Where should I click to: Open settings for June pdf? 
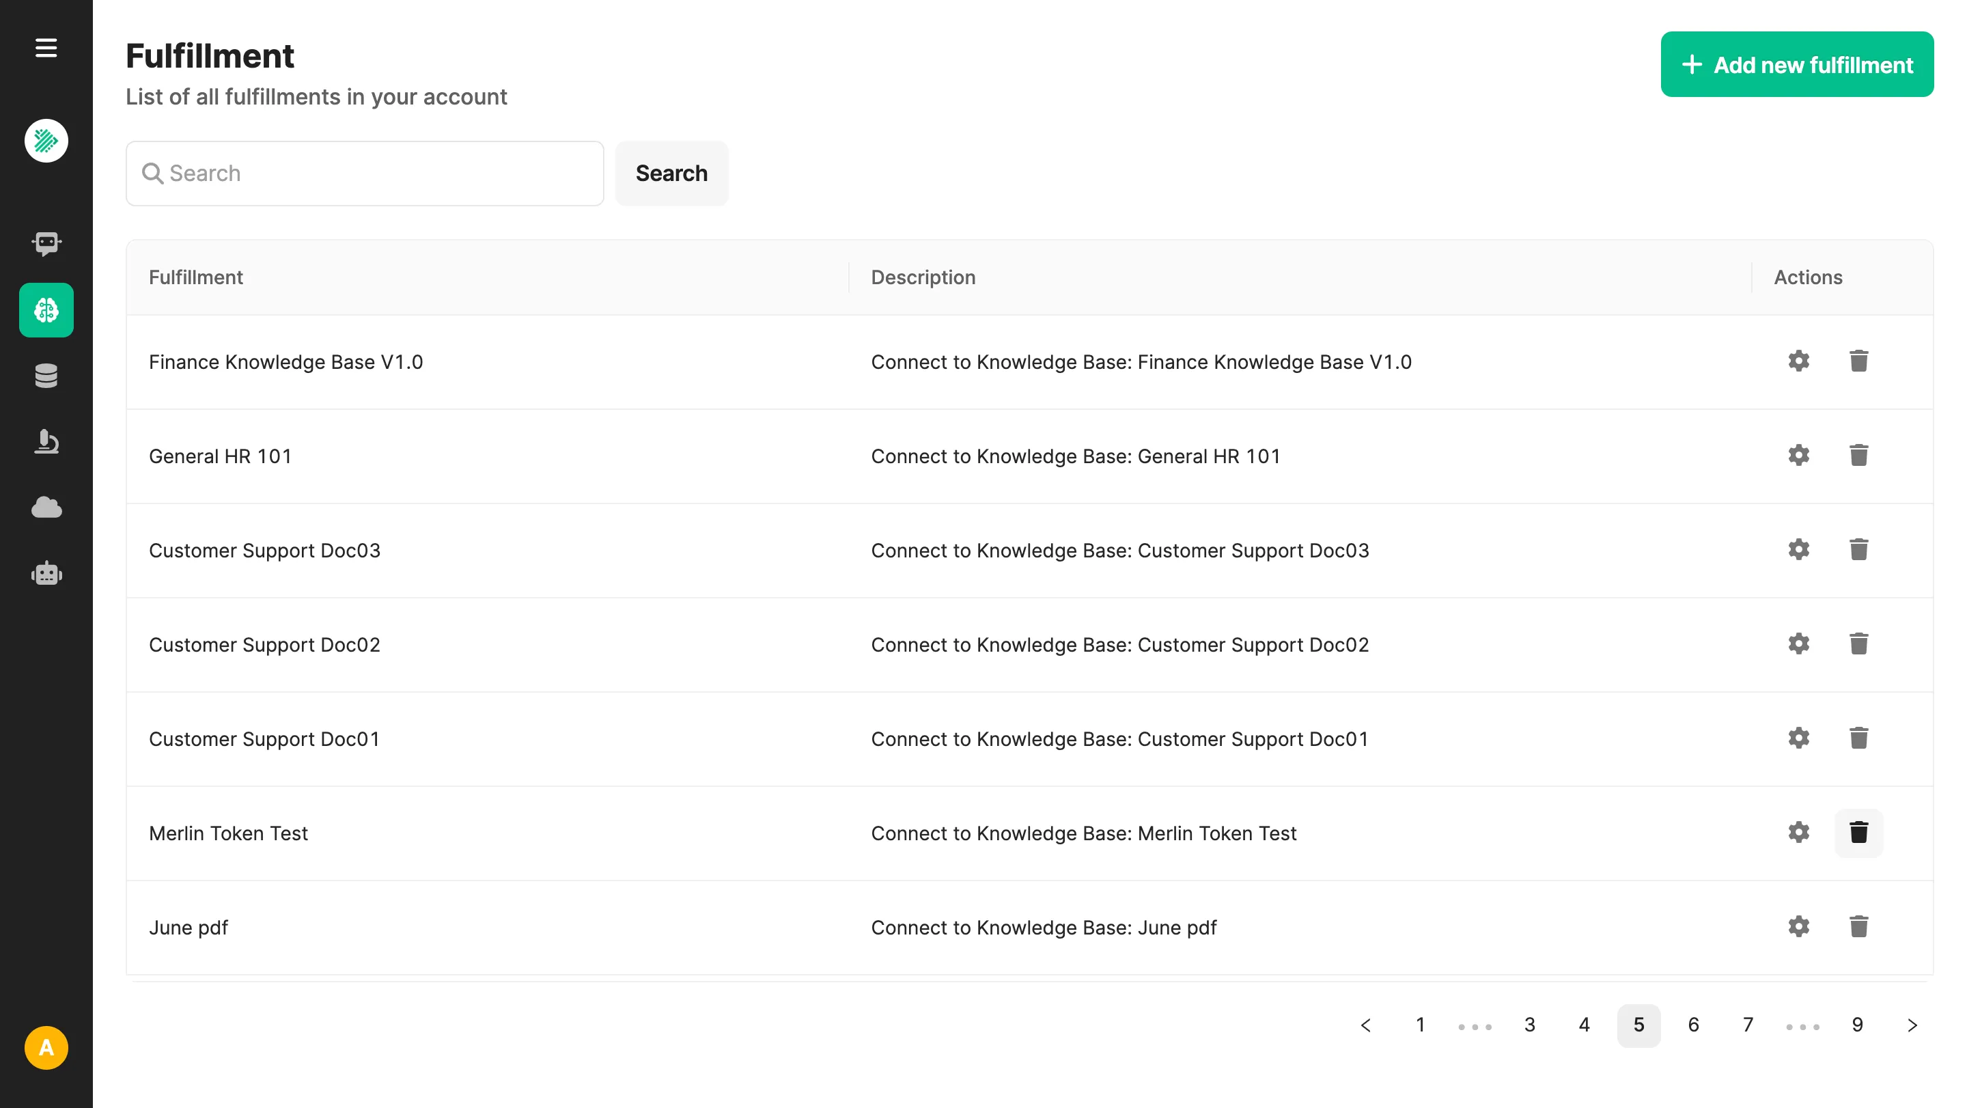pos(1798,927)
